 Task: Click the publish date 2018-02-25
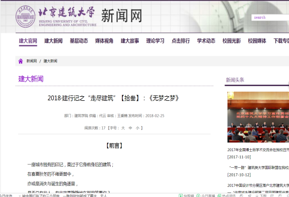click(x=155, y=116)
